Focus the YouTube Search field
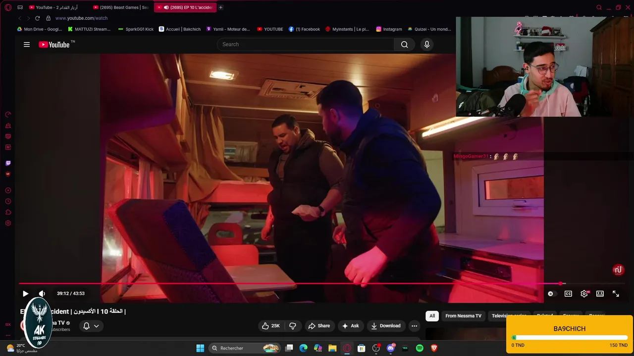634x356 pixels. pos(305,44)
